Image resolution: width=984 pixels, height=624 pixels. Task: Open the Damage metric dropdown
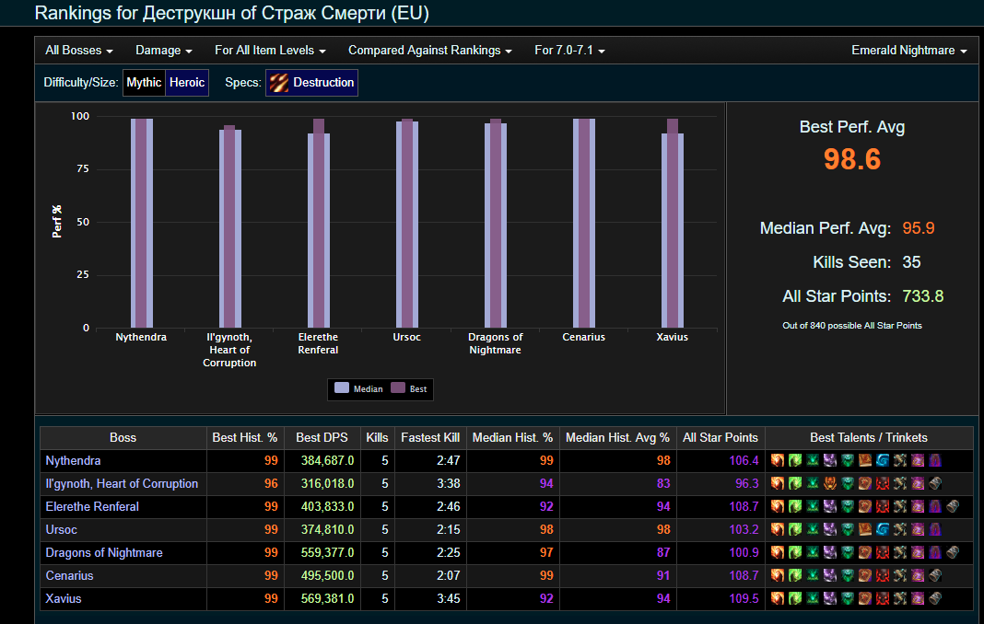tap(164, 51)
